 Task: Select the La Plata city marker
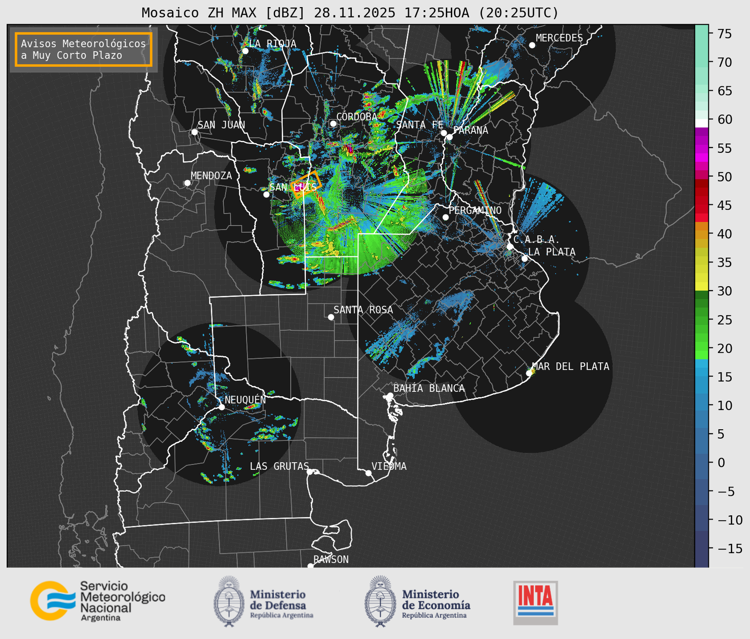[x=525, y=259]
